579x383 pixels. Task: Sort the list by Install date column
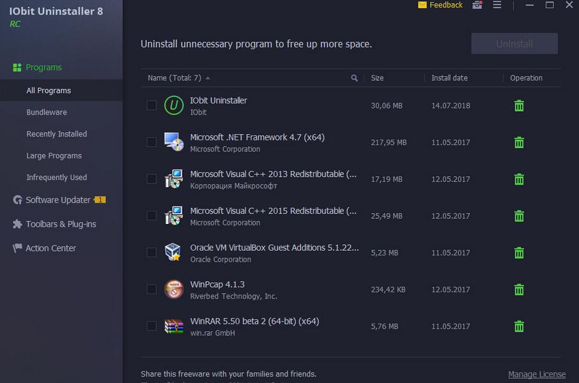449,78
